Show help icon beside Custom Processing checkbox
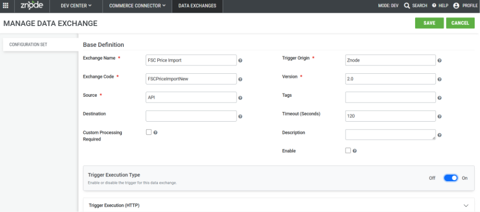Screen dimensions: 480x212 pos(156,132)
